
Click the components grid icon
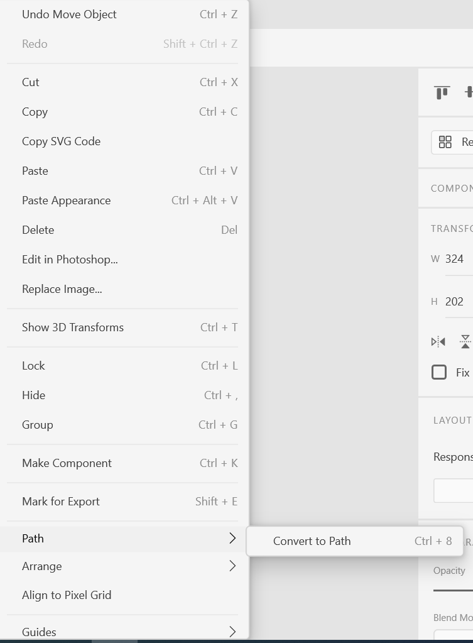click(445, 142)
